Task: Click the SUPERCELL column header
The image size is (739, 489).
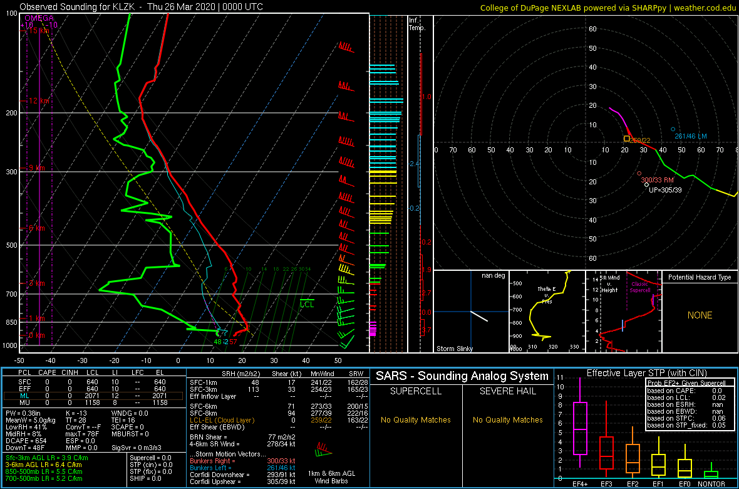Action: [x=416, y=392]
